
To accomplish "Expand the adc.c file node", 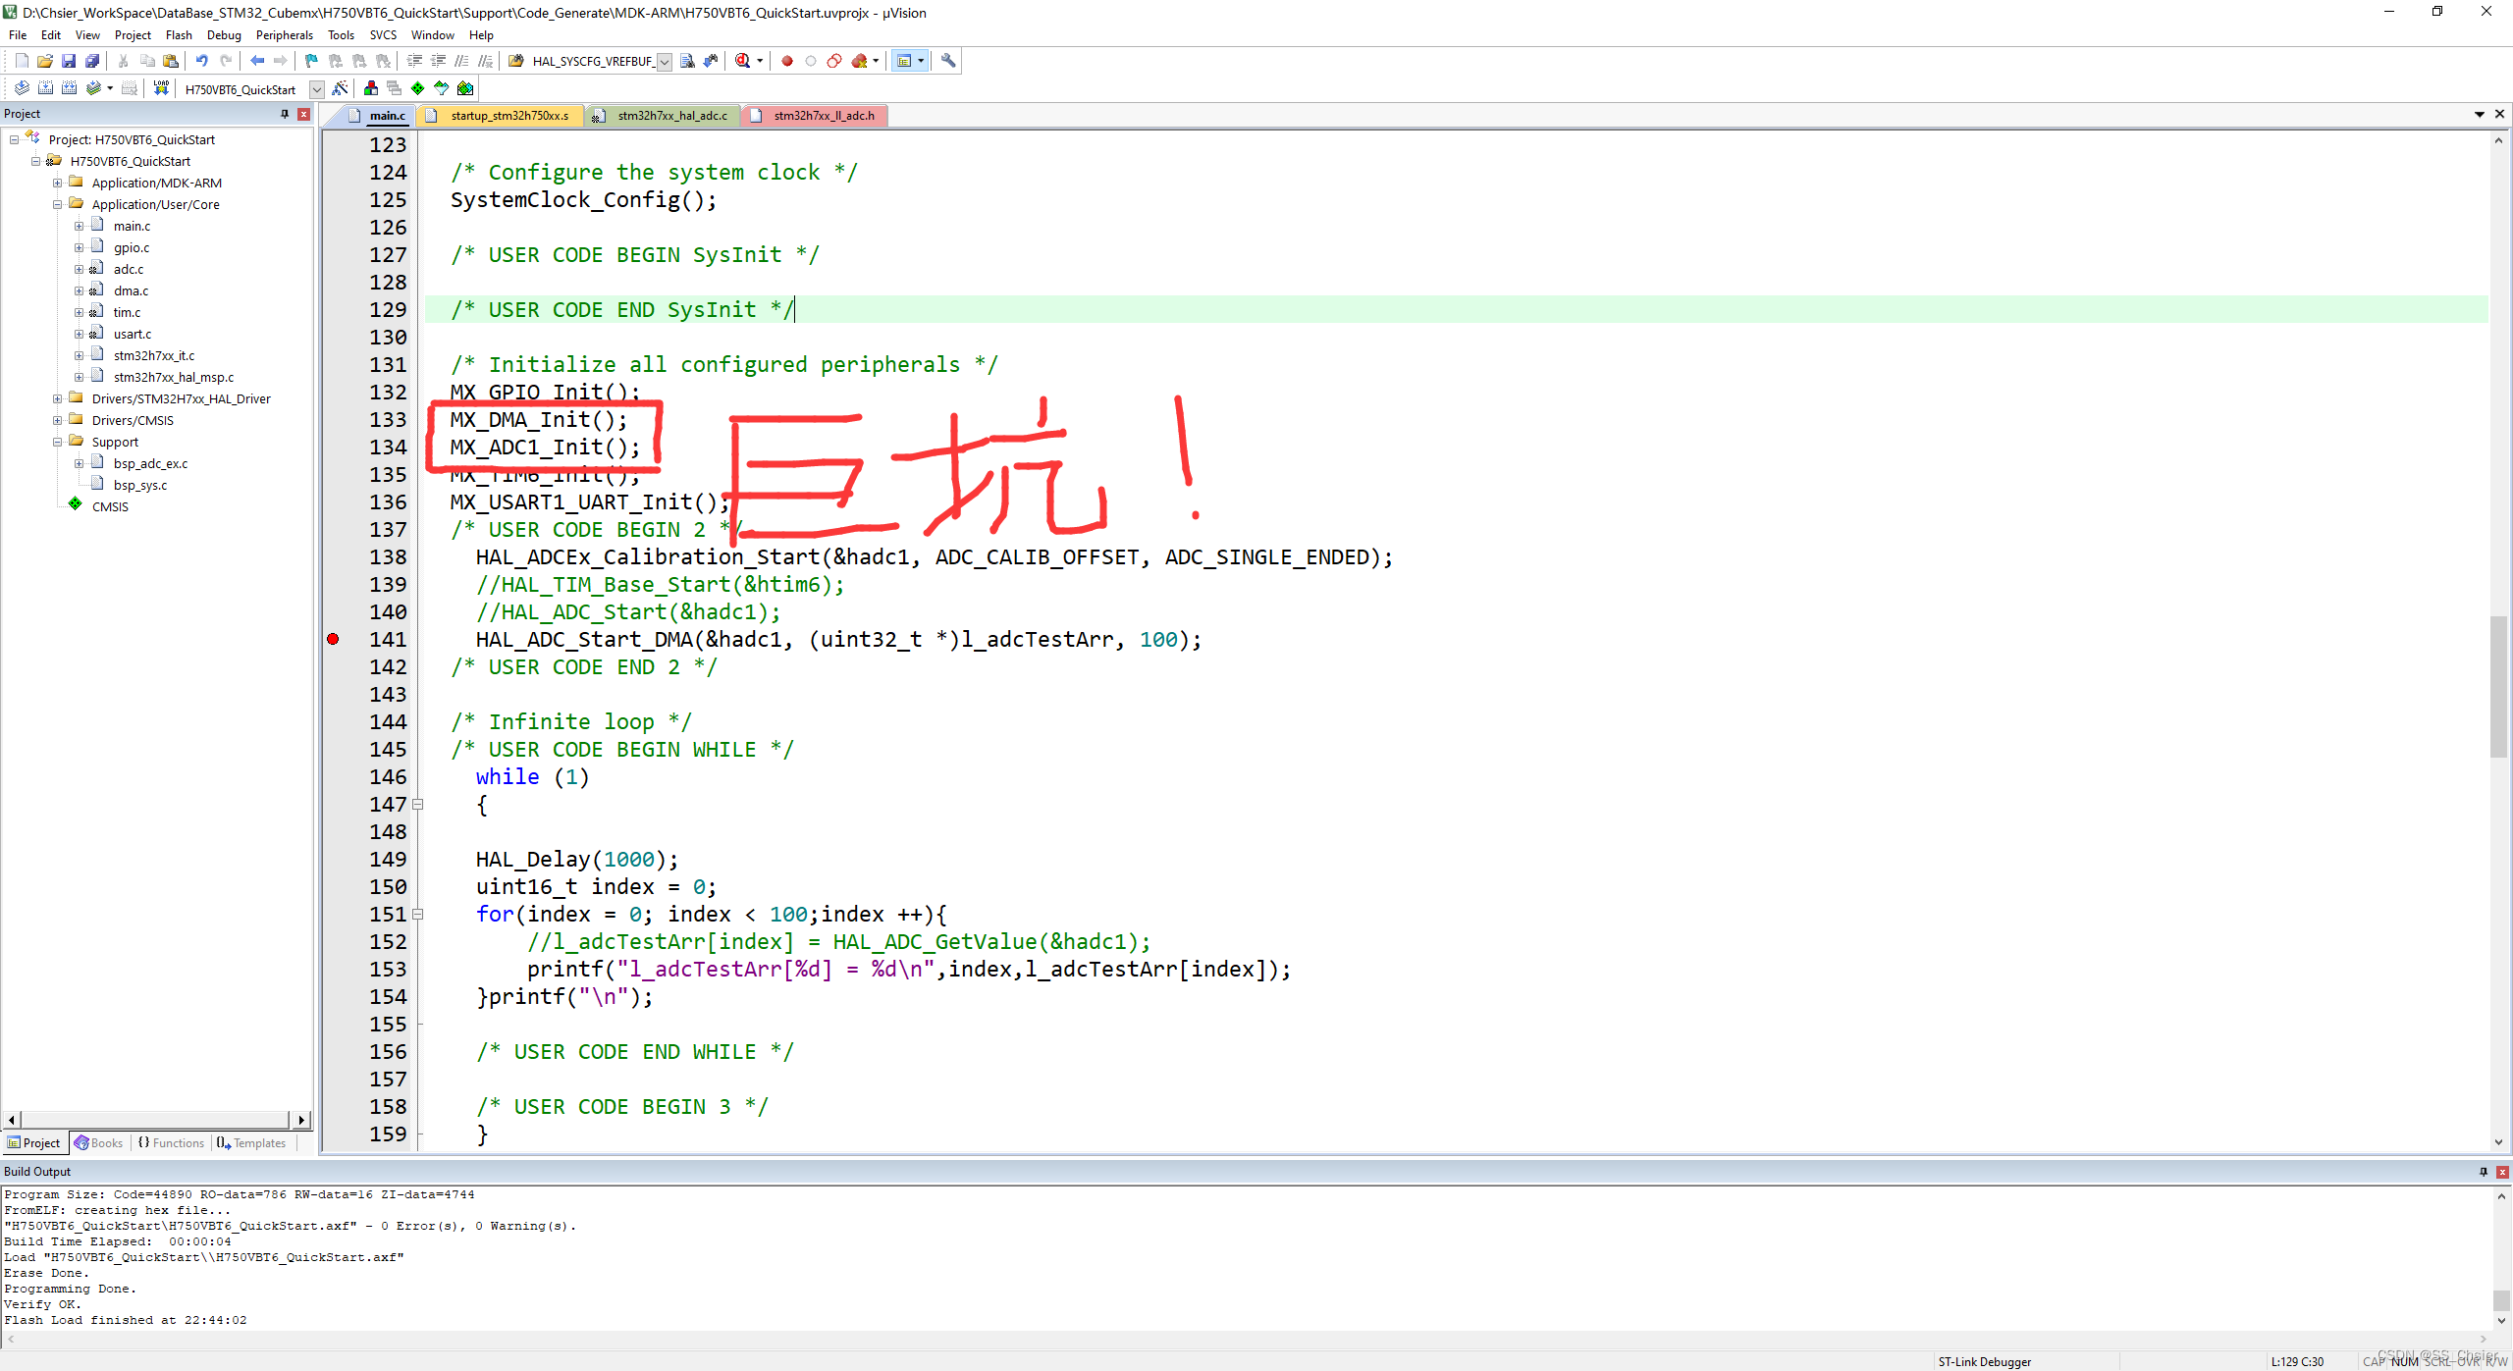I will 79,269.
